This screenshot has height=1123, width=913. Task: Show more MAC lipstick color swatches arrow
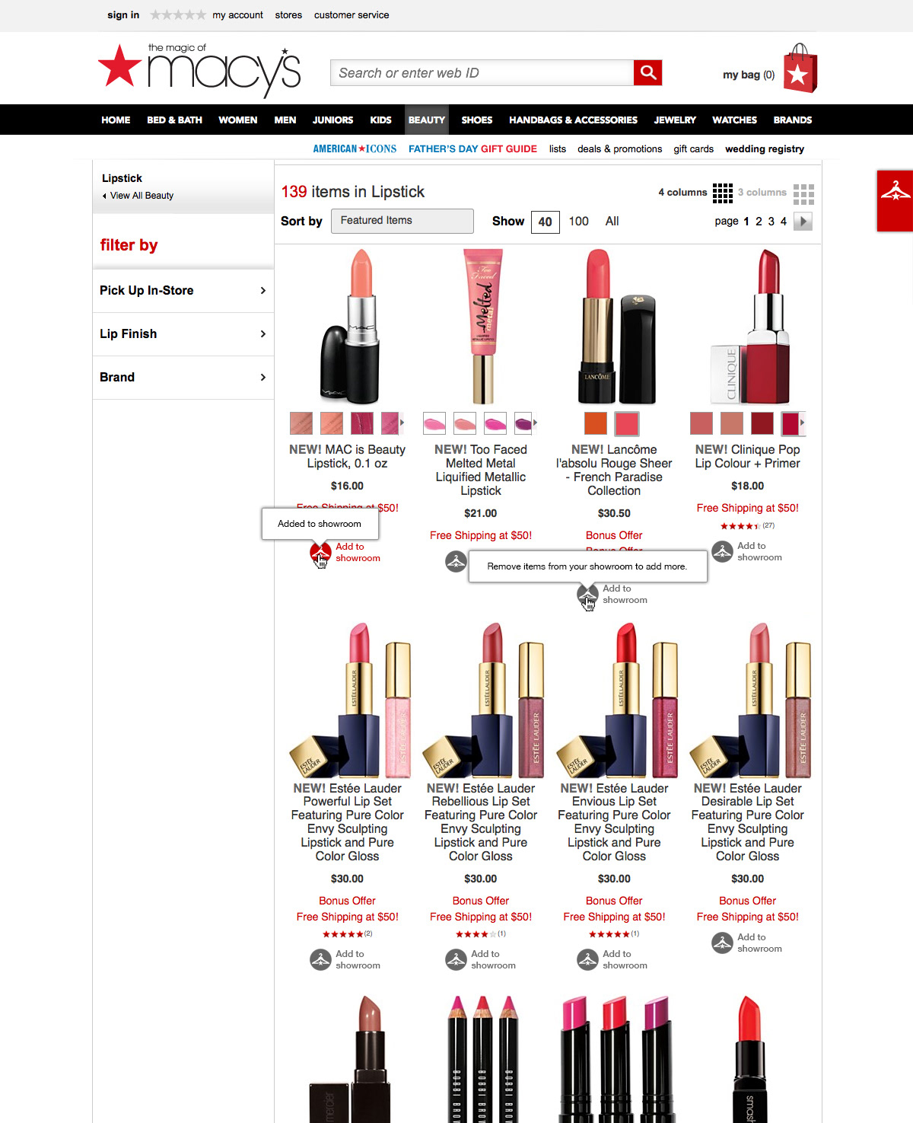point(402,423)
